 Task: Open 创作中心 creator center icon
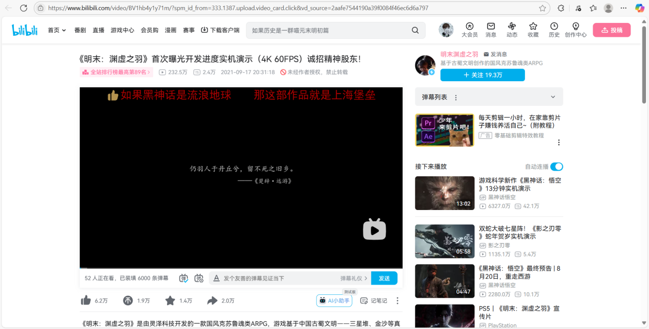576,30
